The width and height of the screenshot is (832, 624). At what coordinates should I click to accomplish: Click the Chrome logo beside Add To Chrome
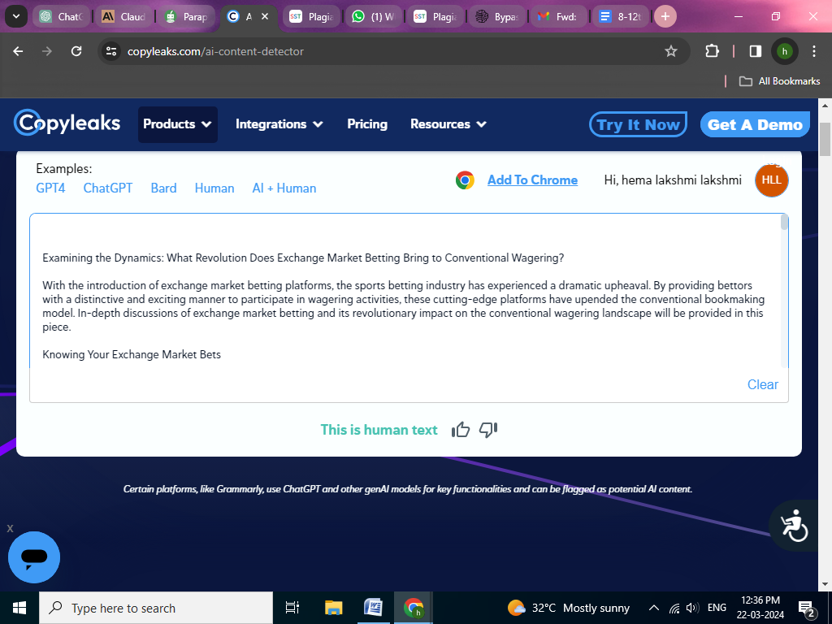(465, 180)
